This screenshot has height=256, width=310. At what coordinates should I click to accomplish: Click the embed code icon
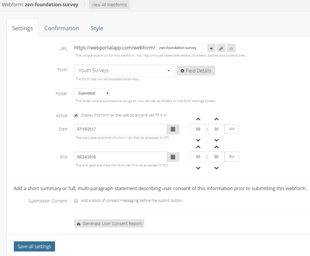231,48
